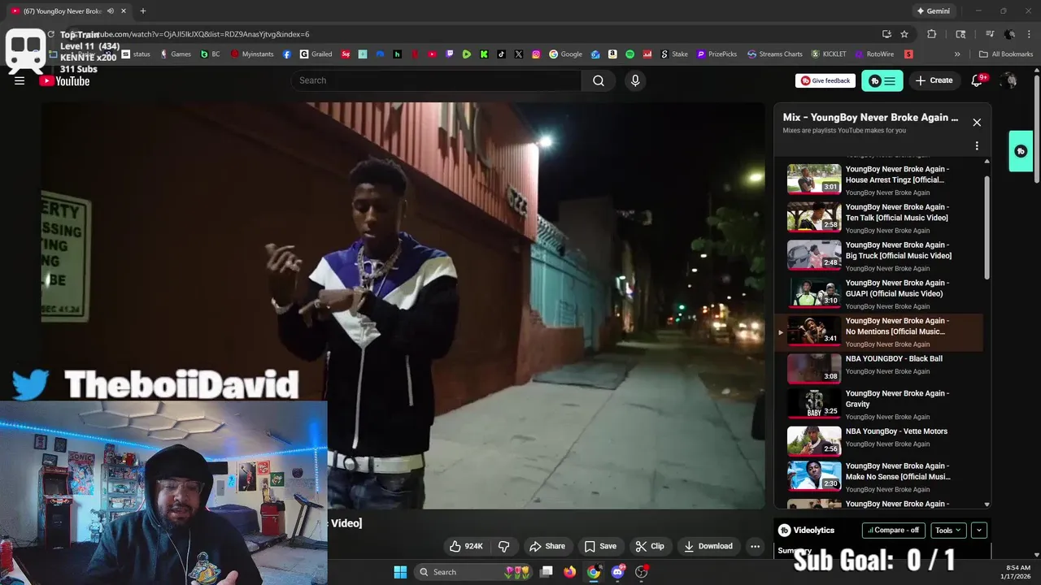Open the RotoWire bookmark
The height and width of the screenshot is (585, 1041).
tap(875, 54)
